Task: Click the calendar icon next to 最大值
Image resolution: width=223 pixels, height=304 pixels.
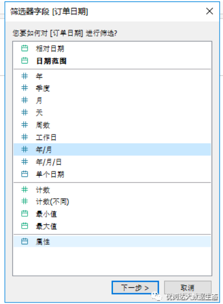Action: point(25,226)
